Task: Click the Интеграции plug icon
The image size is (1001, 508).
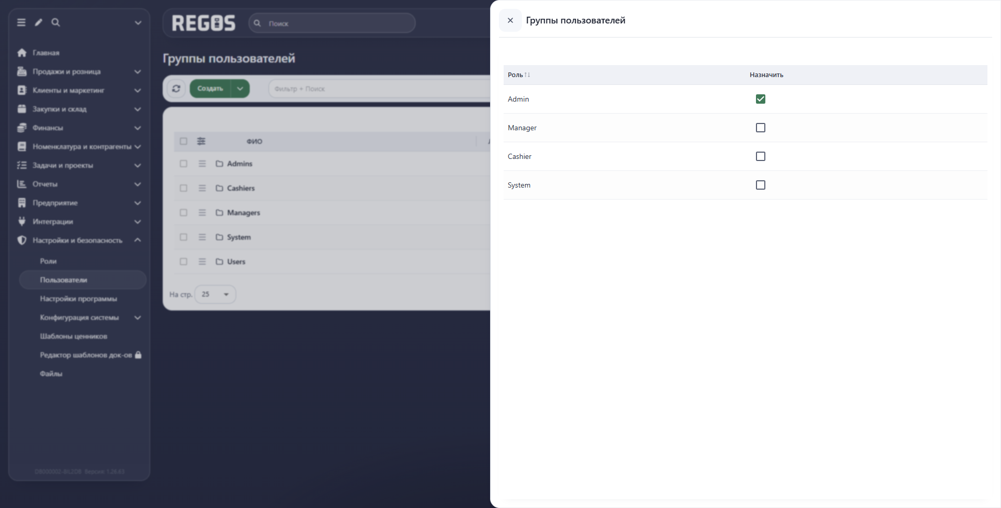Action: click(x=22, y=221)
